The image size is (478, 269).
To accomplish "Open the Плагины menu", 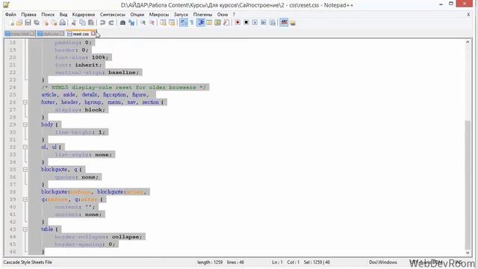I will (x=202, y=14).
